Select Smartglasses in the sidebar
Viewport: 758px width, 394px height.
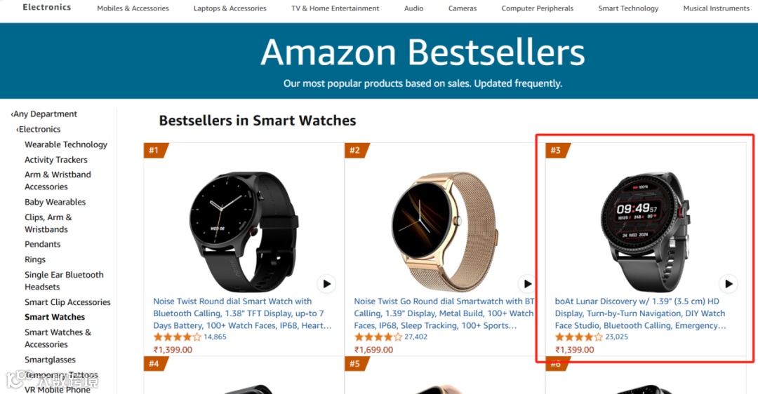coord(51,360)
